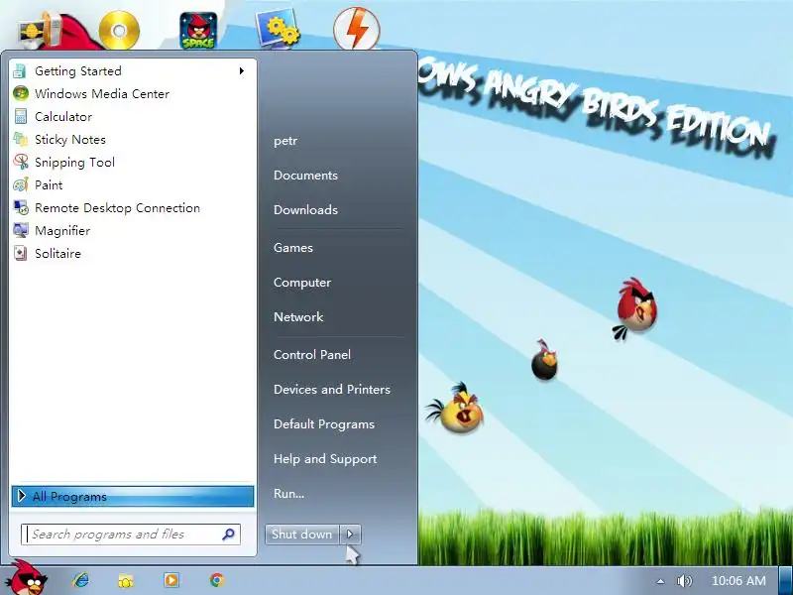Open Sticky Notes
Screen dimensions: 793x595
[x=133, y=139]
